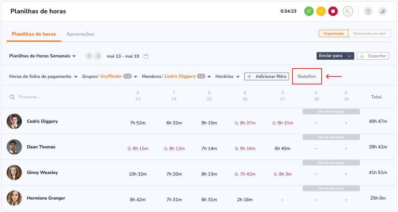Stop the timer with the red stop button
The height and width of the screenshot is (212, 398).
(333, 11)
